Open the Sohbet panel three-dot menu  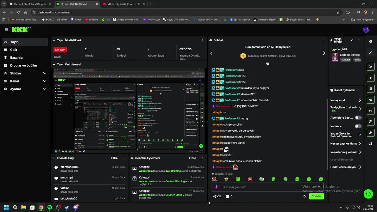[323, 40]
